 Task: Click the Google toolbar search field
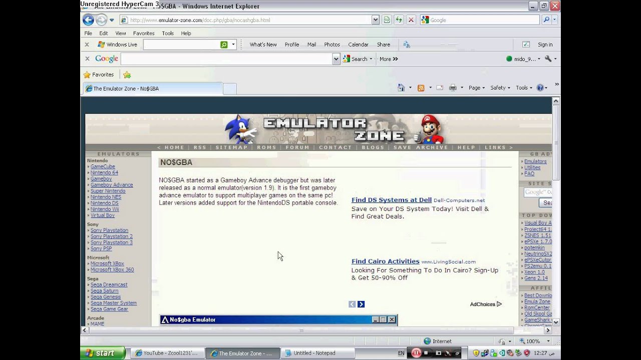point(226,59)
